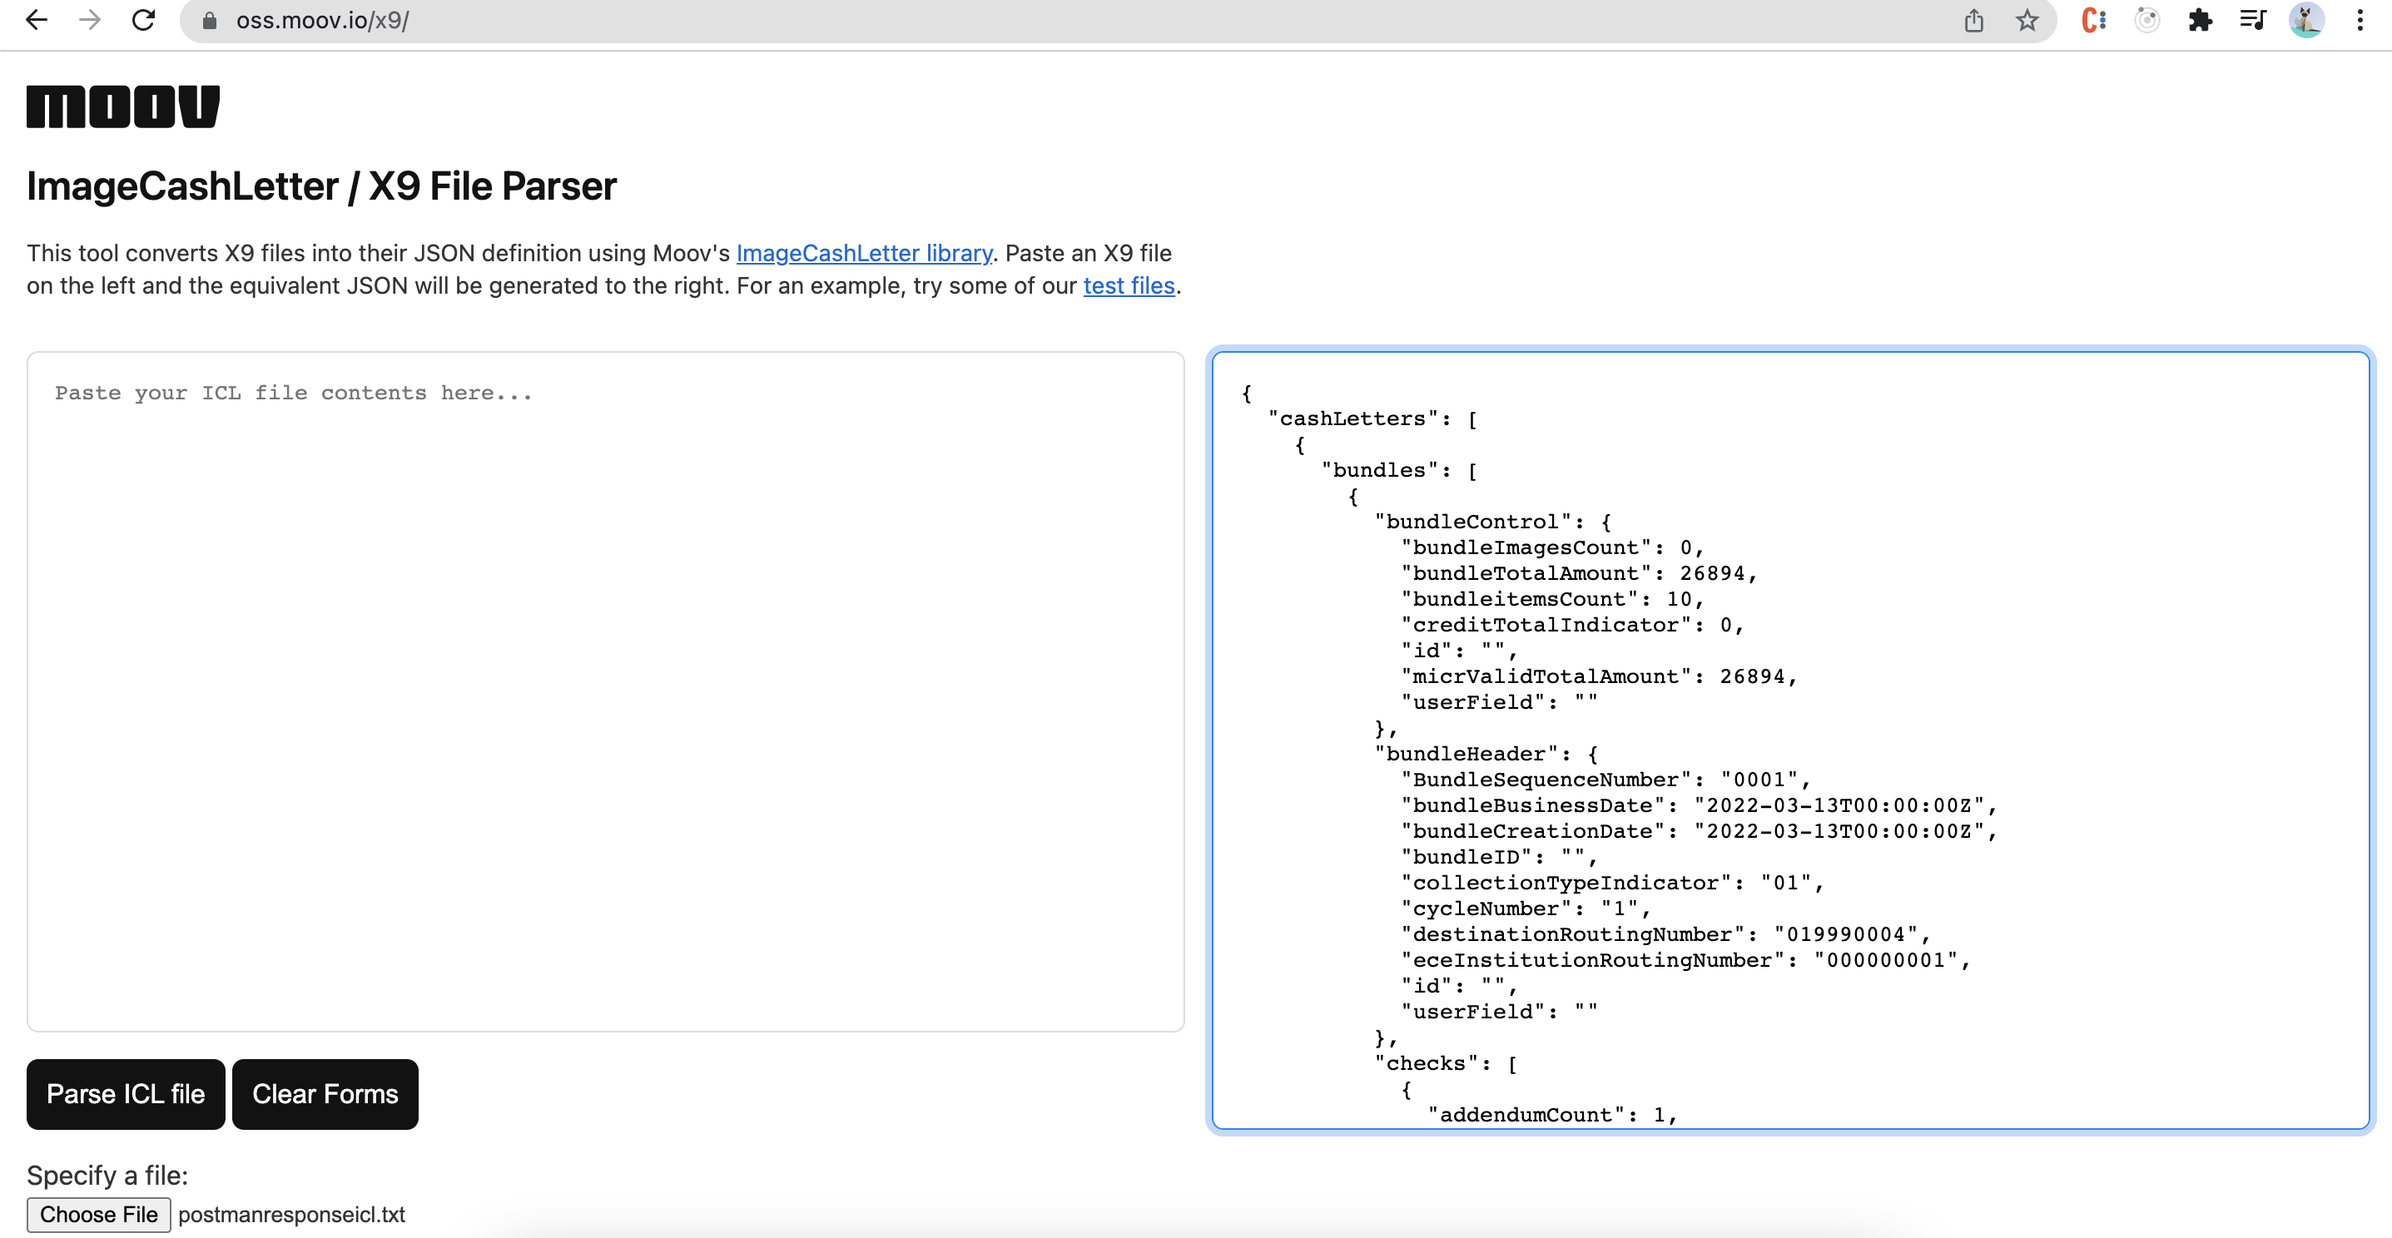Open the media controls icon in toolbar
Viewport: 2392px width, 1238px height.
tap(2253, 19)
